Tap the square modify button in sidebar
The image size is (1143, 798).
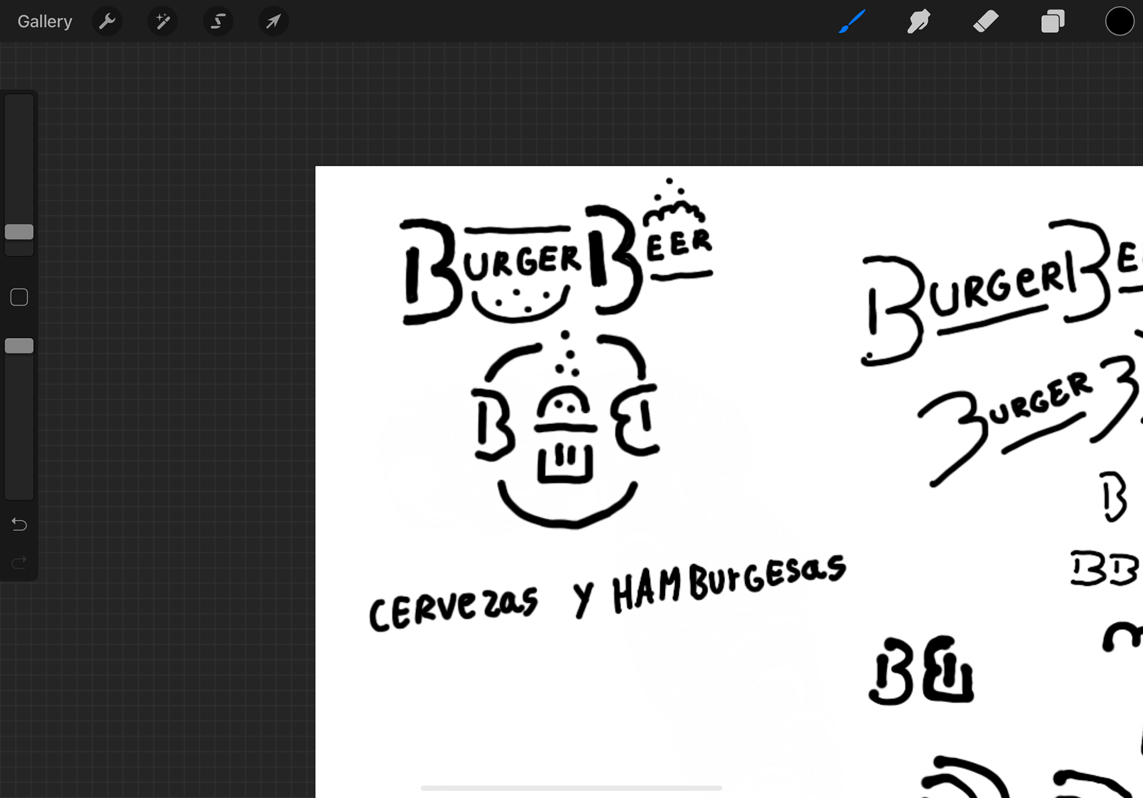coord(19,297)
